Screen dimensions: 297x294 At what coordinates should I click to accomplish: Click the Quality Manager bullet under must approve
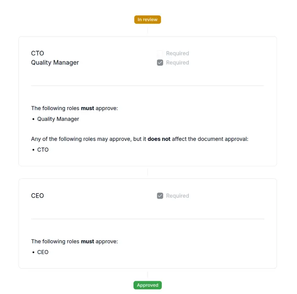point(58,119)
